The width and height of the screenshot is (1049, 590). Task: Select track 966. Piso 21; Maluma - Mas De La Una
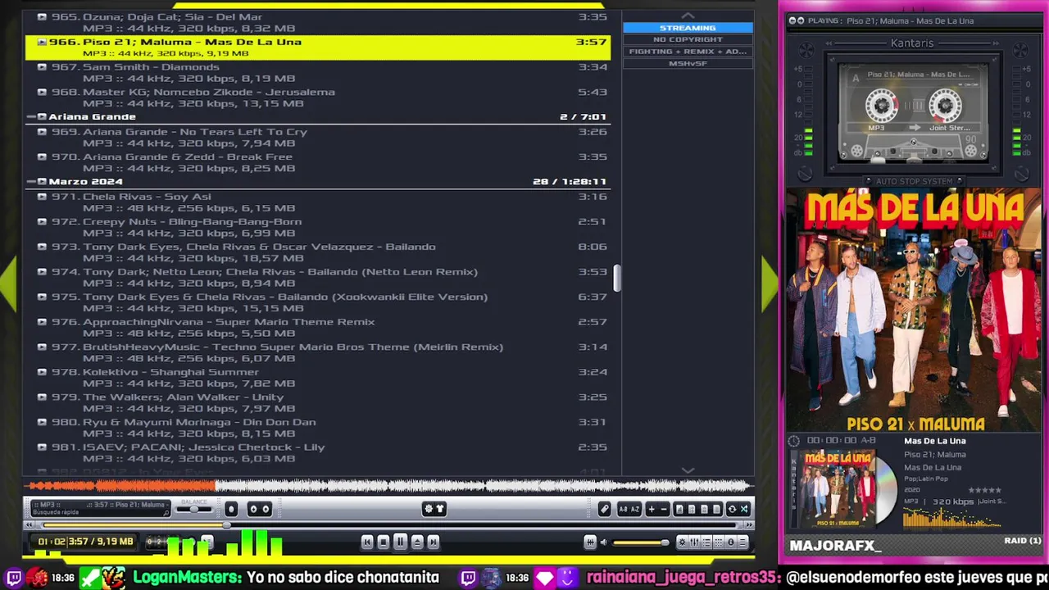click(318, 48)
